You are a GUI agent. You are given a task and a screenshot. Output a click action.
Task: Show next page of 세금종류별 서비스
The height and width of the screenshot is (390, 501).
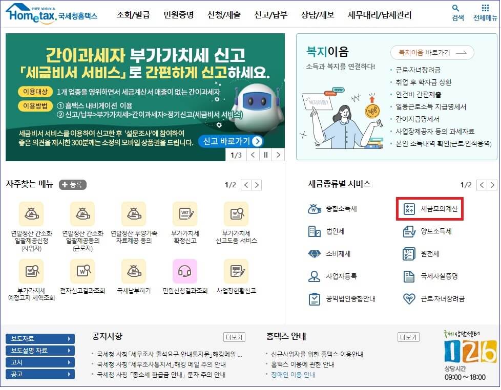[x=492, y=185]
